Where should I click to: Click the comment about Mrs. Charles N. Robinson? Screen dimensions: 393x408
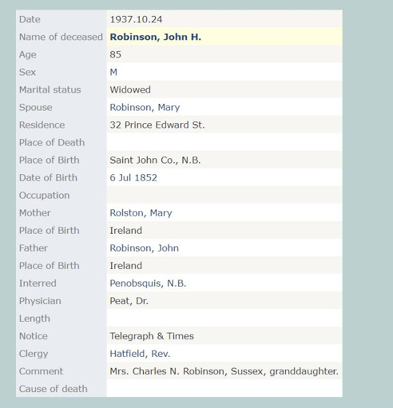point(223,371)
